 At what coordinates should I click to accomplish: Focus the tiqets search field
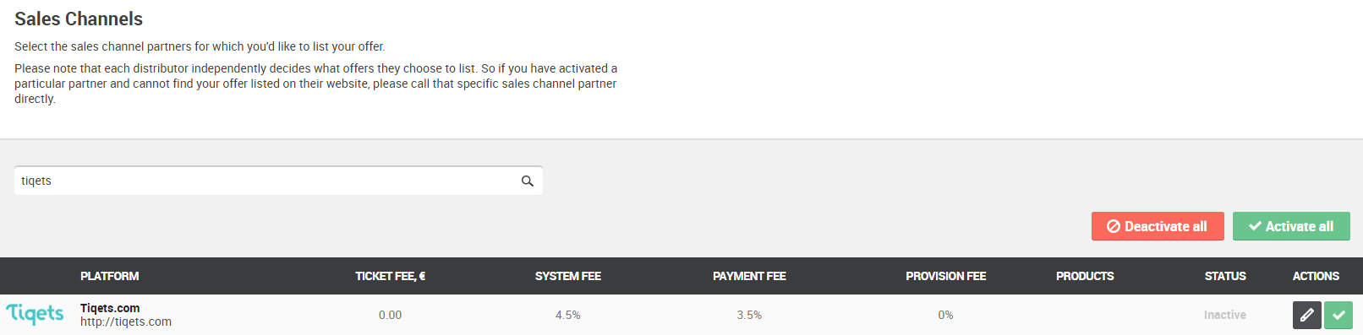click(x=278, y=181)
